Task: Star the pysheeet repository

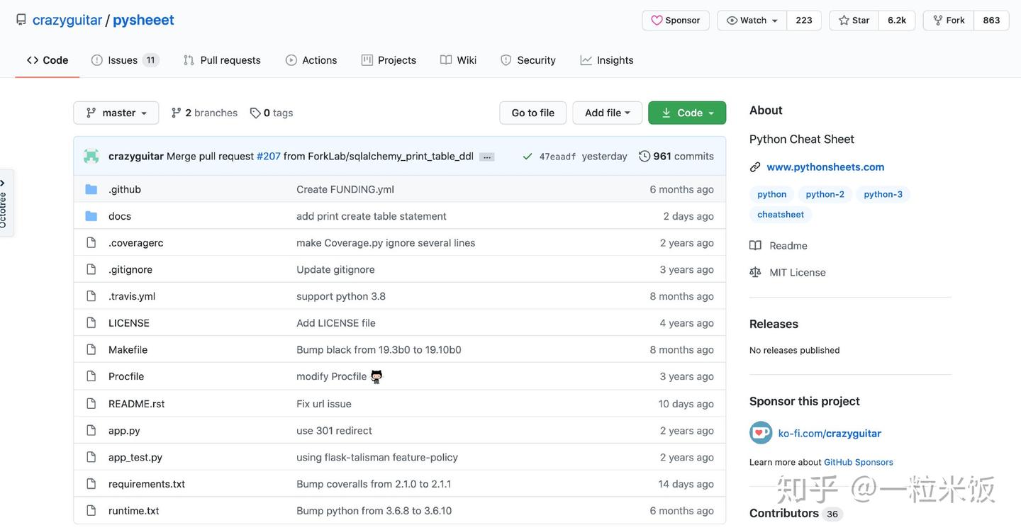Action: pyautogui.click(x=854, y=21)
